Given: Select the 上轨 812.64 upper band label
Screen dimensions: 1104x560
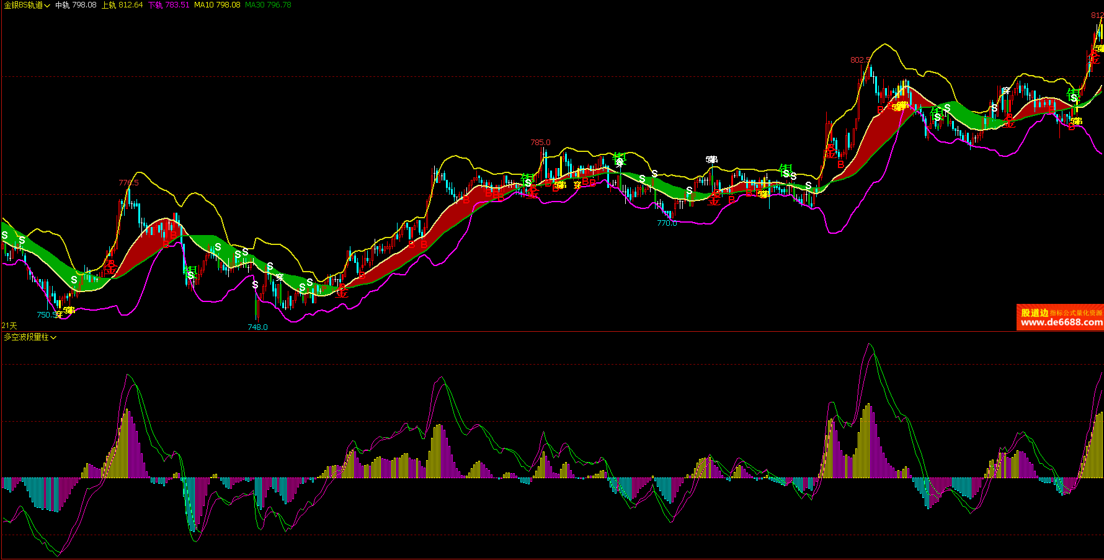Looking at the screenshot, I should click(x=122, y=5).
